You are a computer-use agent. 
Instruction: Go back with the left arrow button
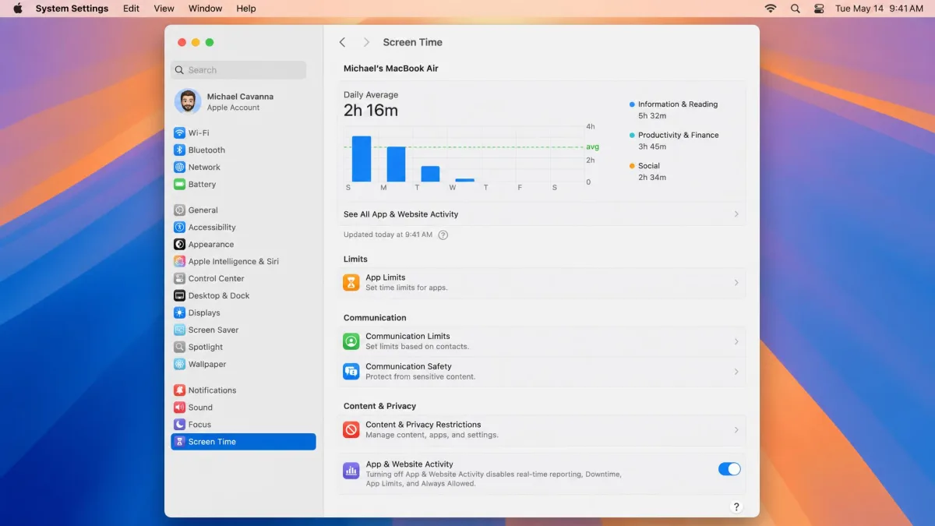[342, 42]
